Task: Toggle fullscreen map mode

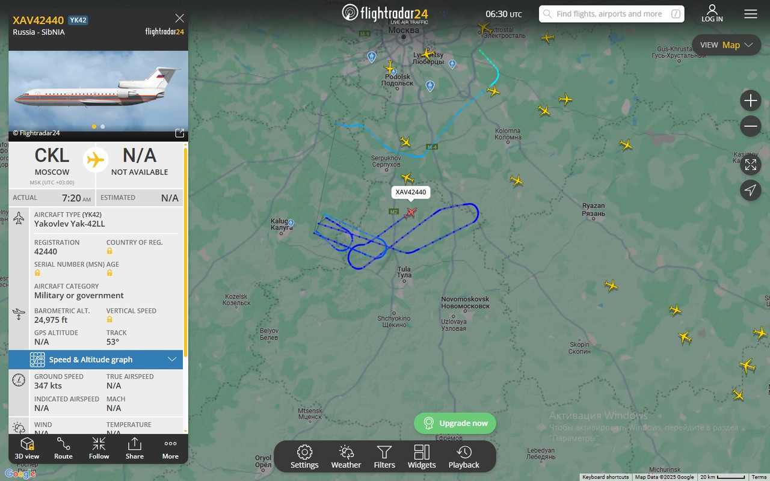Action: click(751, 165)
